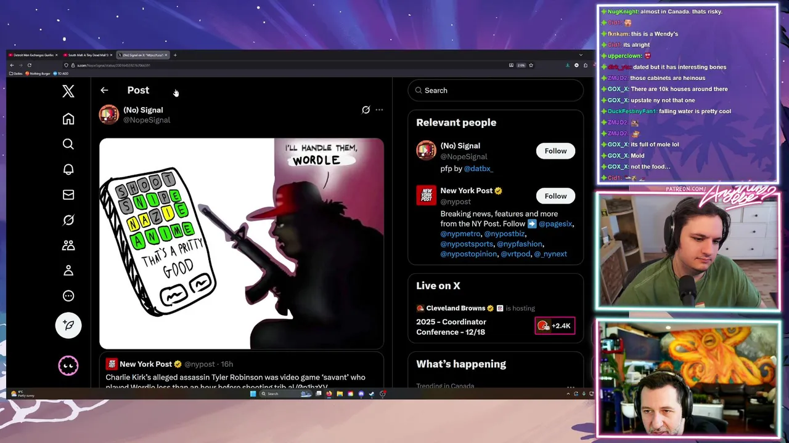The height and width of the screenshot is (443, 789).
Task: Open the Nothing Burger bookmark
Action: 38,73
